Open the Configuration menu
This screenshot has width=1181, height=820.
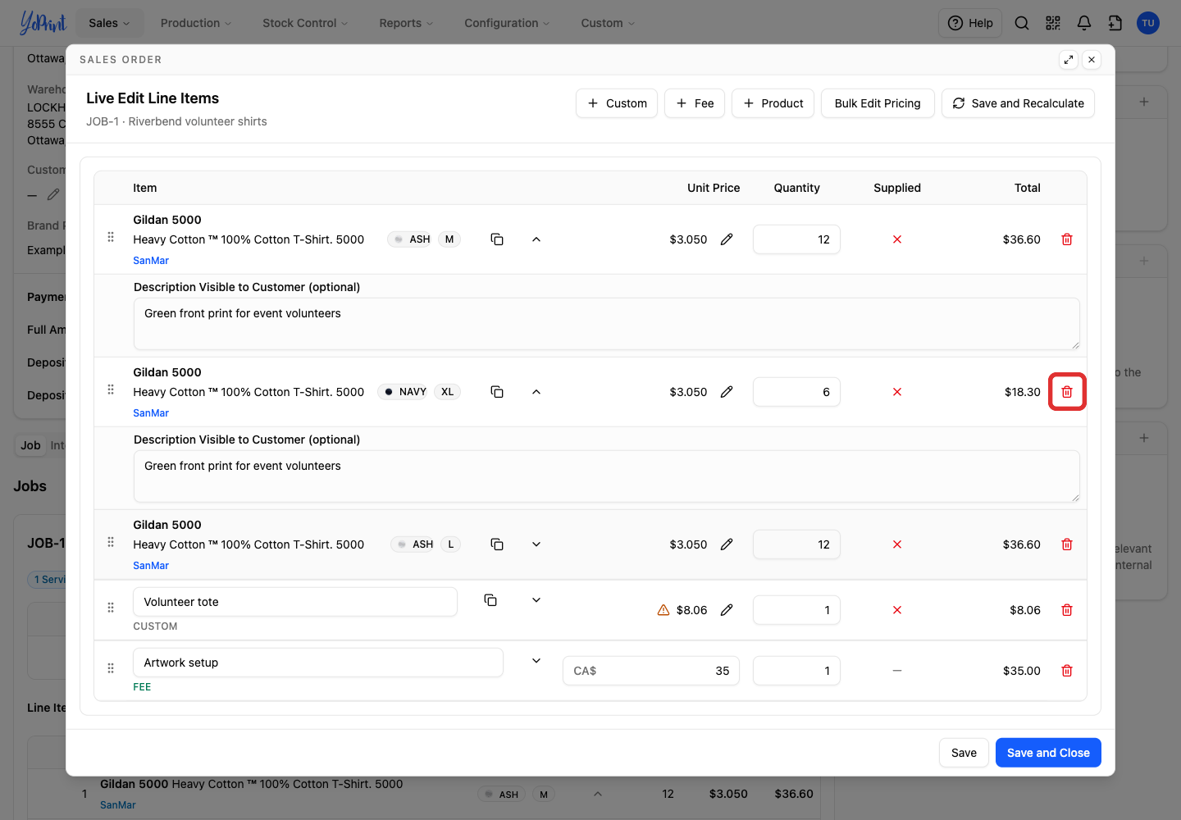[x=507, y=23]
